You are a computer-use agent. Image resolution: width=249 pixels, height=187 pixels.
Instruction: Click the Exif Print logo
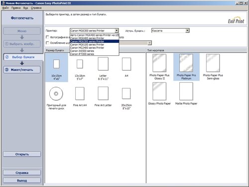236,20
